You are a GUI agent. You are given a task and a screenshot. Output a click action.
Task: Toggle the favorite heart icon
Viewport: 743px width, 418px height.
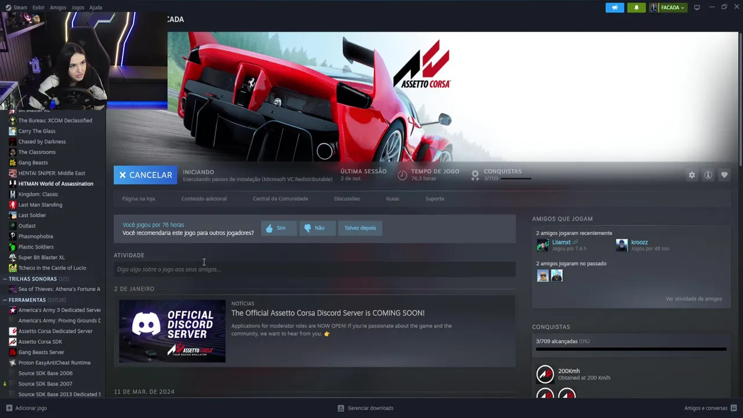tap(724, 175)
